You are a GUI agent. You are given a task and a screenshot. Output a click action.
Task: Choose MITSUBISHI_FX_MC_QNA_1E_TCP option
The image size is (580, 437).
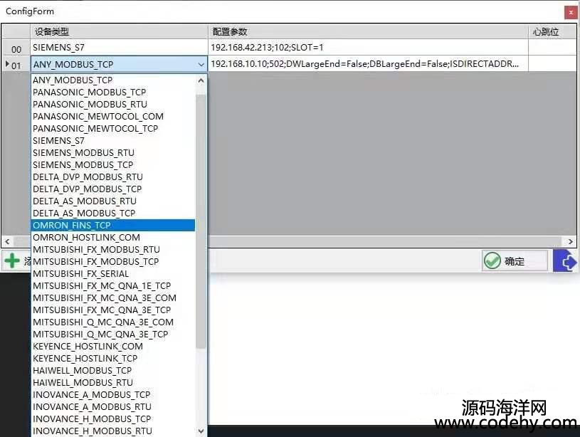[113, 285]
